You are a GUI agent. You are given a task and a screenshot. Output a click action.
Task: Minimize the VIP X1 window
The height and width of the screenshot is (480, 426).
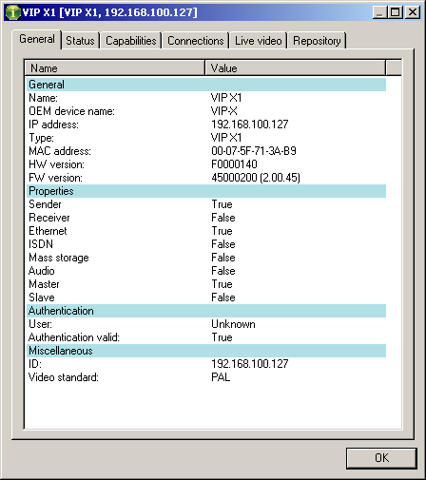379,12
